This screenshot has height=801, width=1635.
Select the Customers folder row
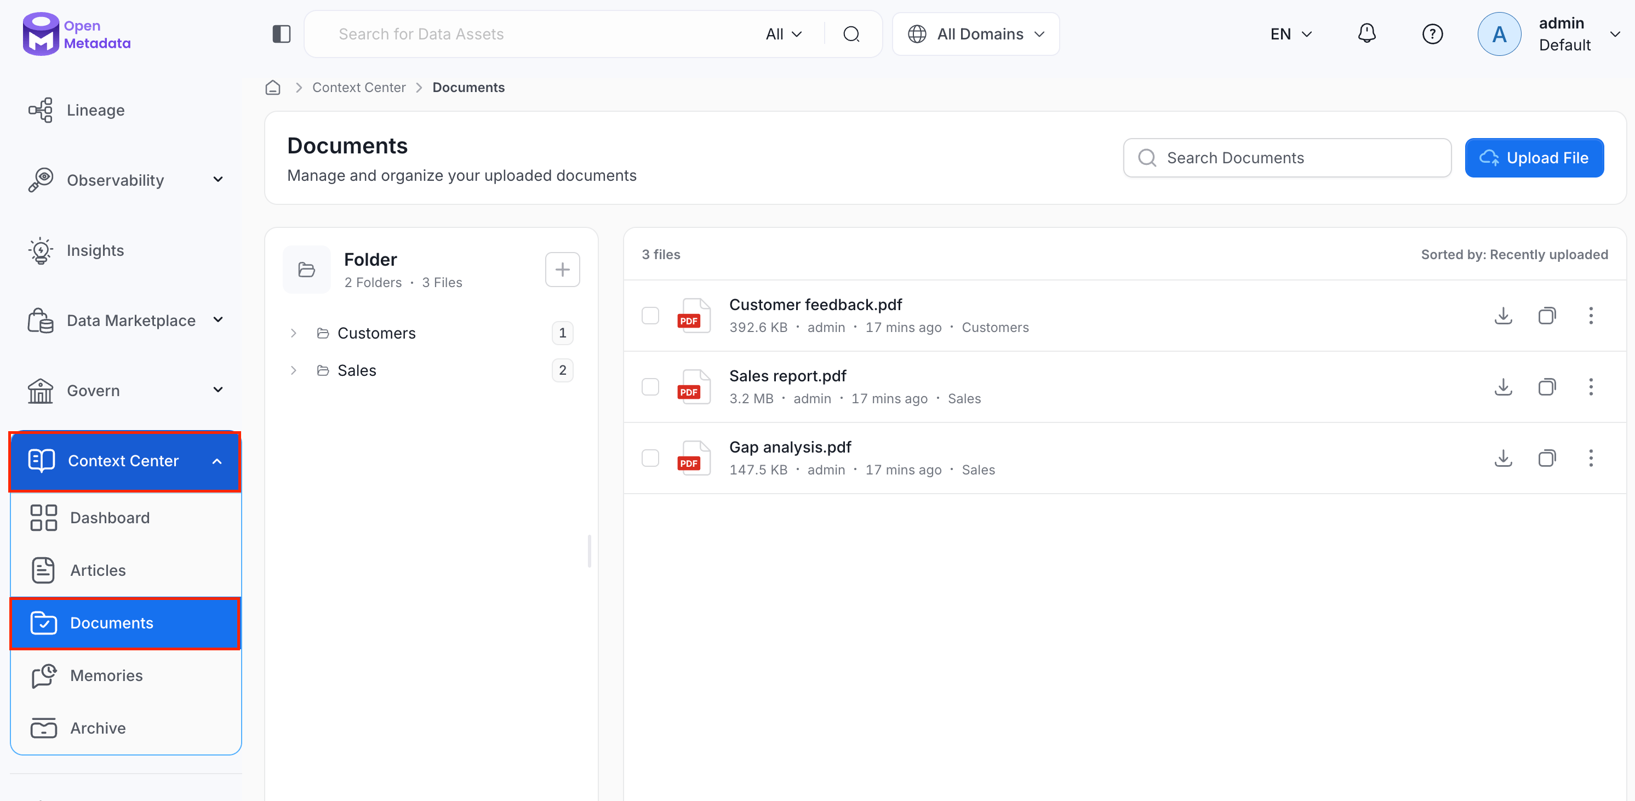click(431, 333)
